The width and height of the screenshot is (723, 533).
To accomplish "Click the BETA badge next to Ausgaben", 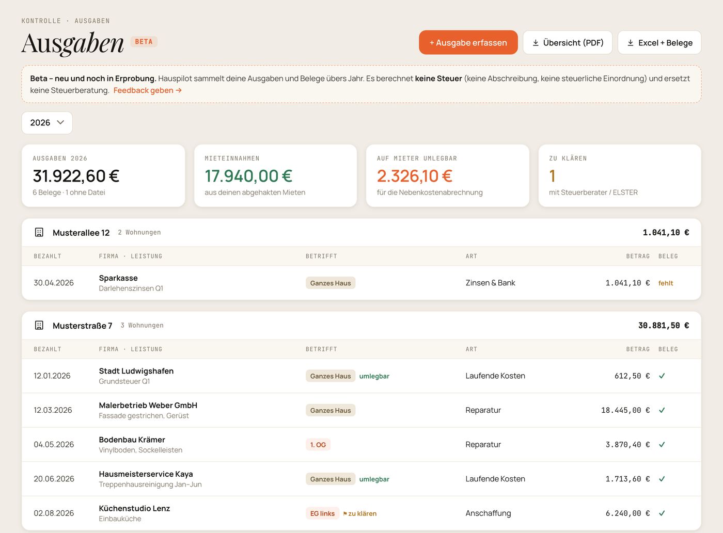I will 144,42.
